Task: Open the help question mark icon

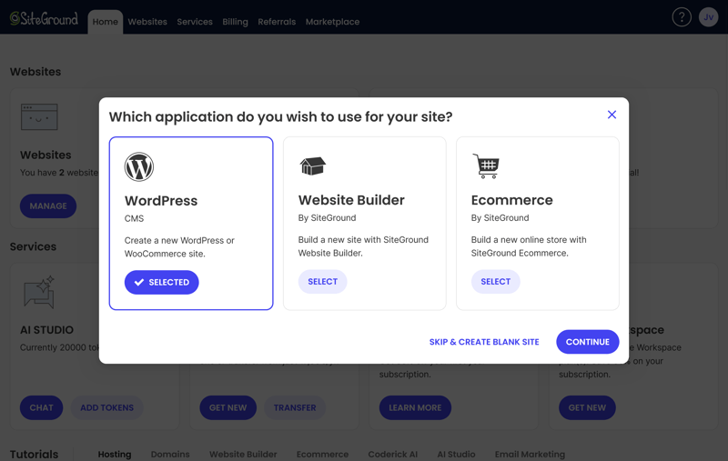Action: [x=682, y=17]
